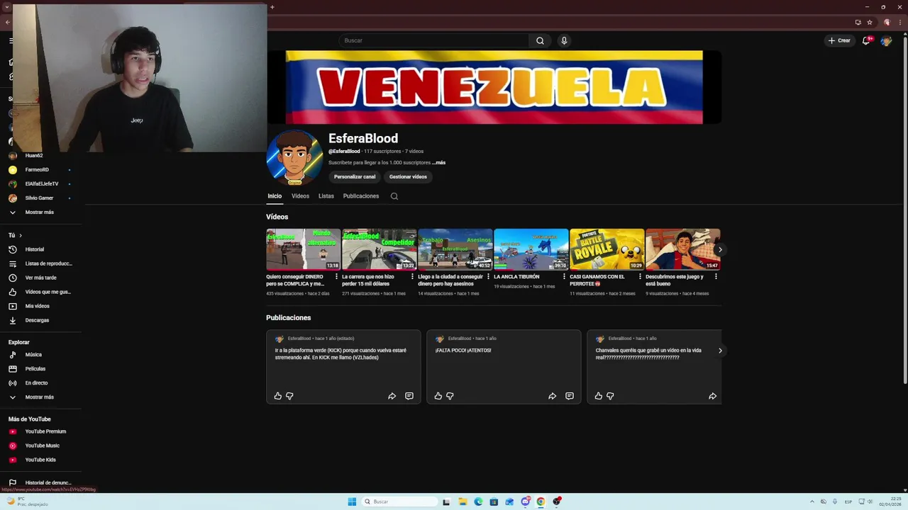
Task: Click the Crear button
Action: point(839,40)
